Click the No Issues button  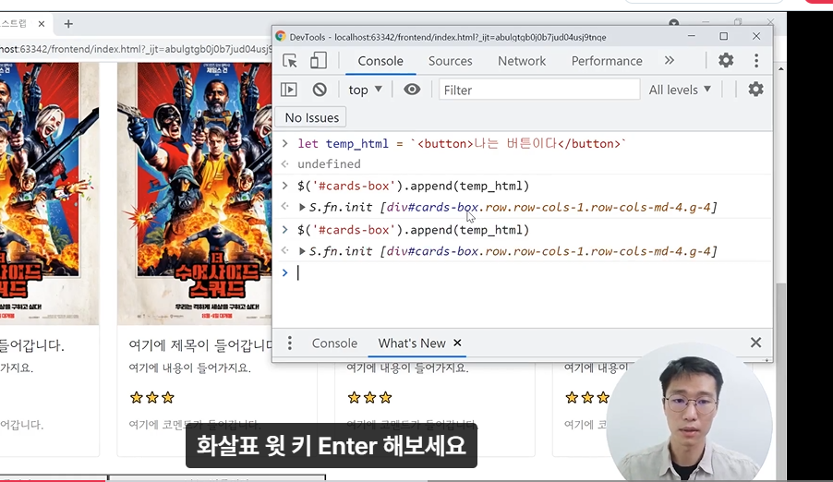pos(312,117)
